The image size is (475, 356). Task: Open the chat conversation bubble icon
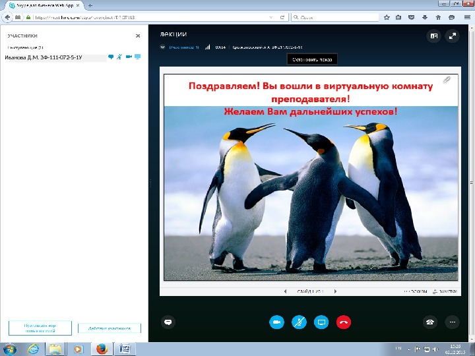[168, 322]
